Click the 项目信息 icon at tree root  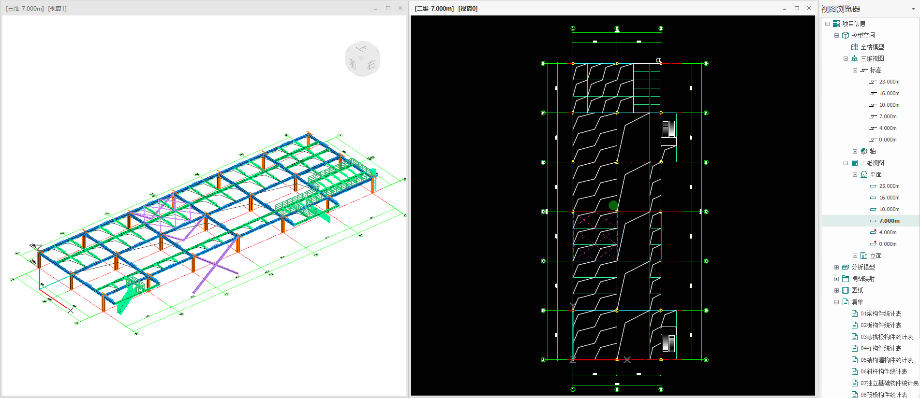[836, 24]
